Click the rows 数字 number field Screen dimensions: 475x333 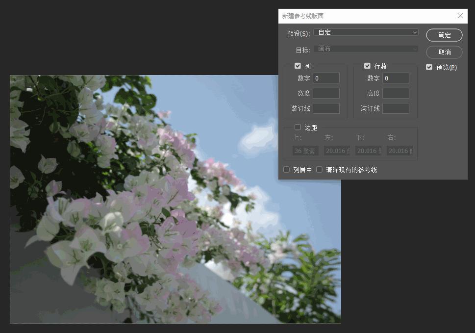pos(396,77)
